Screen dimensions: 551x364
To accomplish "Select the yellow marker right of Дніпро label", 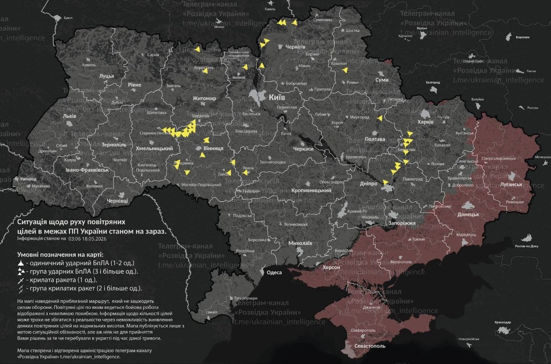I will [x=386, y=182].
